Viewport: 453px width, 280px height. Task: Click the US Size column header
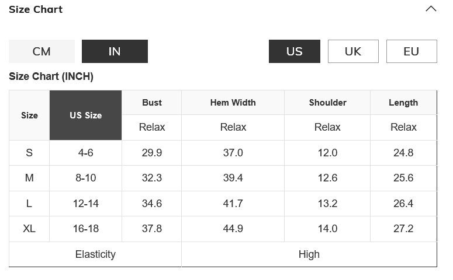pyautogui.click(x=86, y=116)
